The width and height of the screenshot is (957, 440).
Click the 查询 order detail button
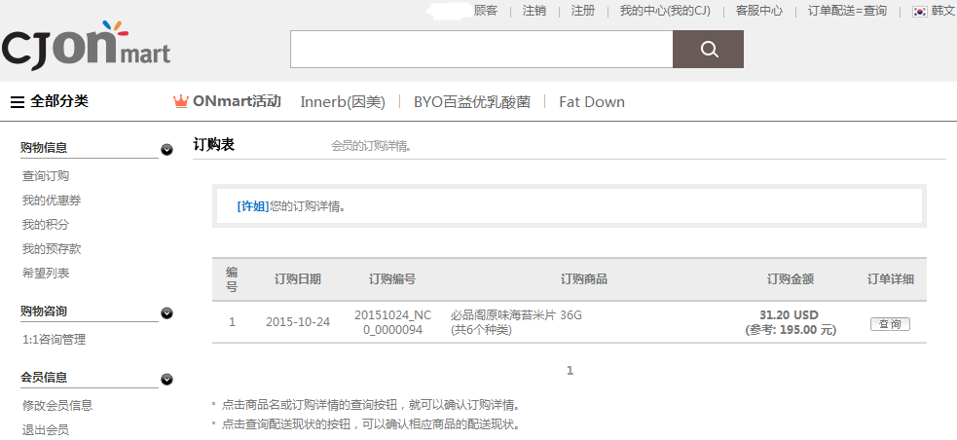[x=890, y=324]
